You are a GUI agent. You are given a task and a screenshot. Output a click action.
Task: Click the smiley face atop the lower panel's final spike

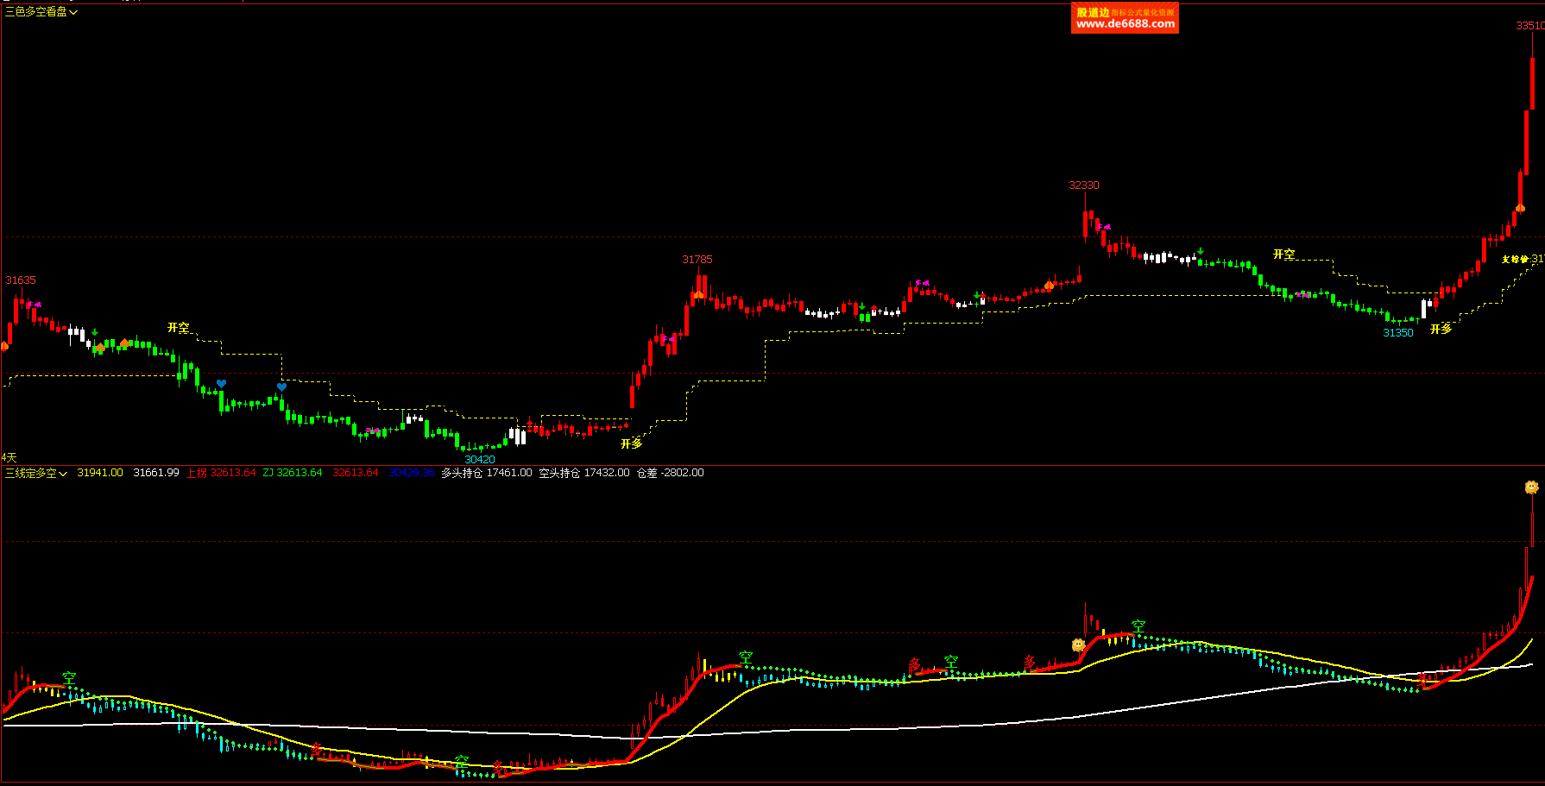pos(1531,487)
